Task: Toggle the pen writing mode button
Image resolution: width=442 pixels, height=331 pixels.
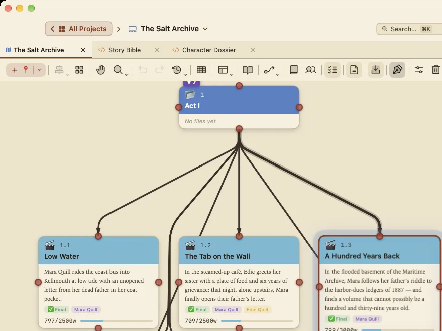Action: [x=397, y=70]
